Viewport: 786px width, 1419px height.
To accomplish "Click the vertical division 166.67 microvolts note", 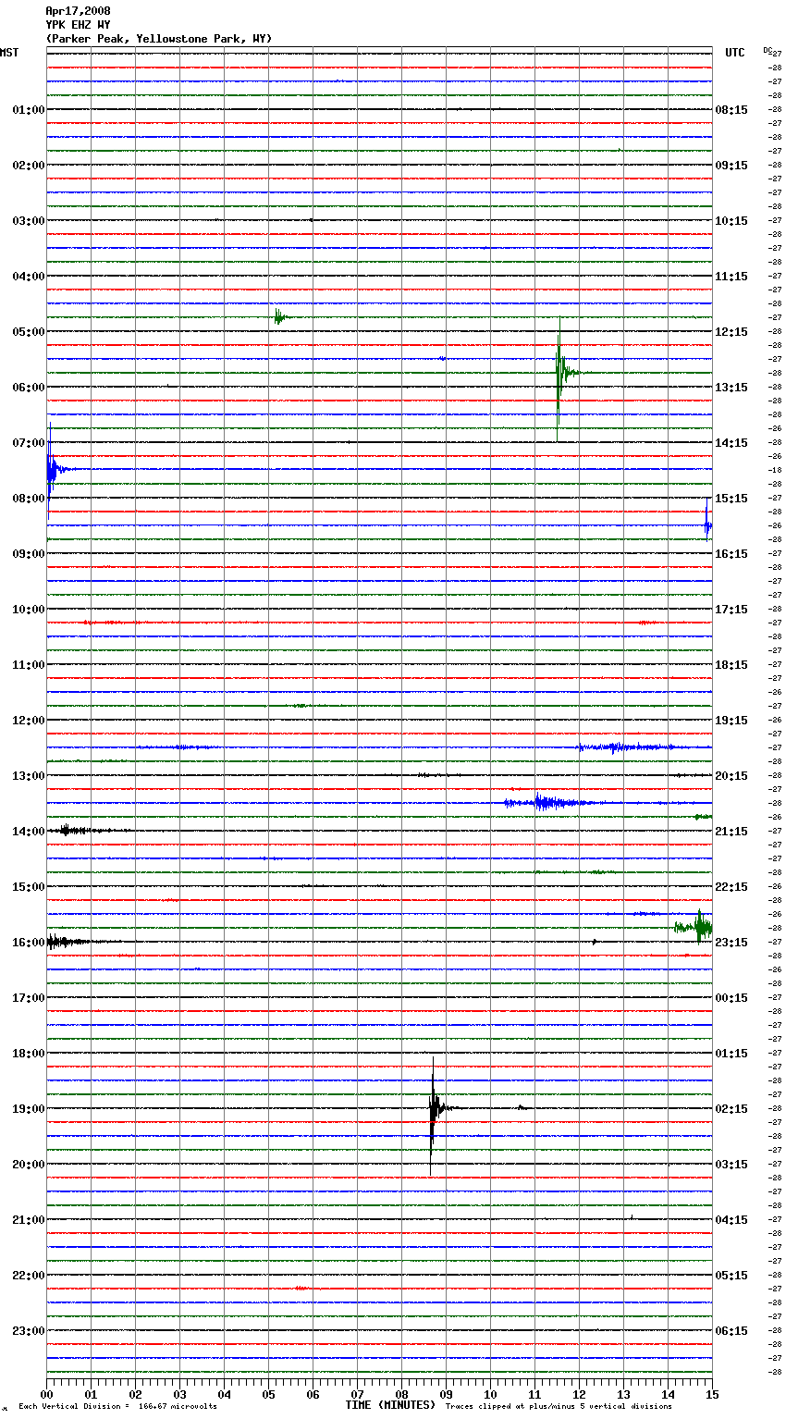I will (x=118, y=1407).
